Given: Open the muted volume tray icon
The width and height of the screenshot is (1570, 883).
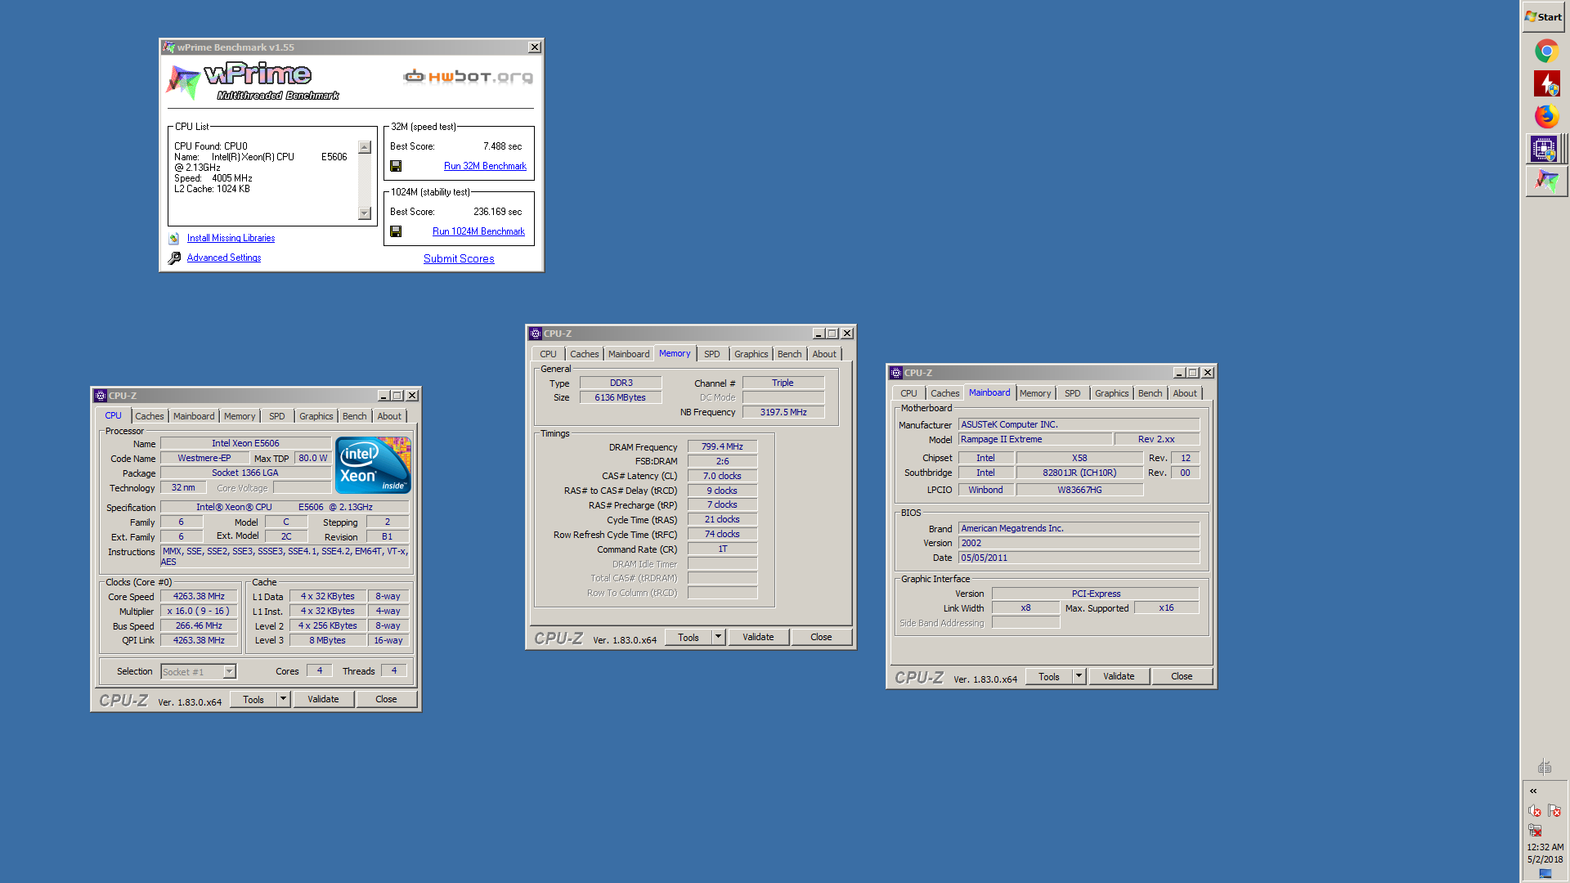Looking at the screenshot, I should point(1534,810).
